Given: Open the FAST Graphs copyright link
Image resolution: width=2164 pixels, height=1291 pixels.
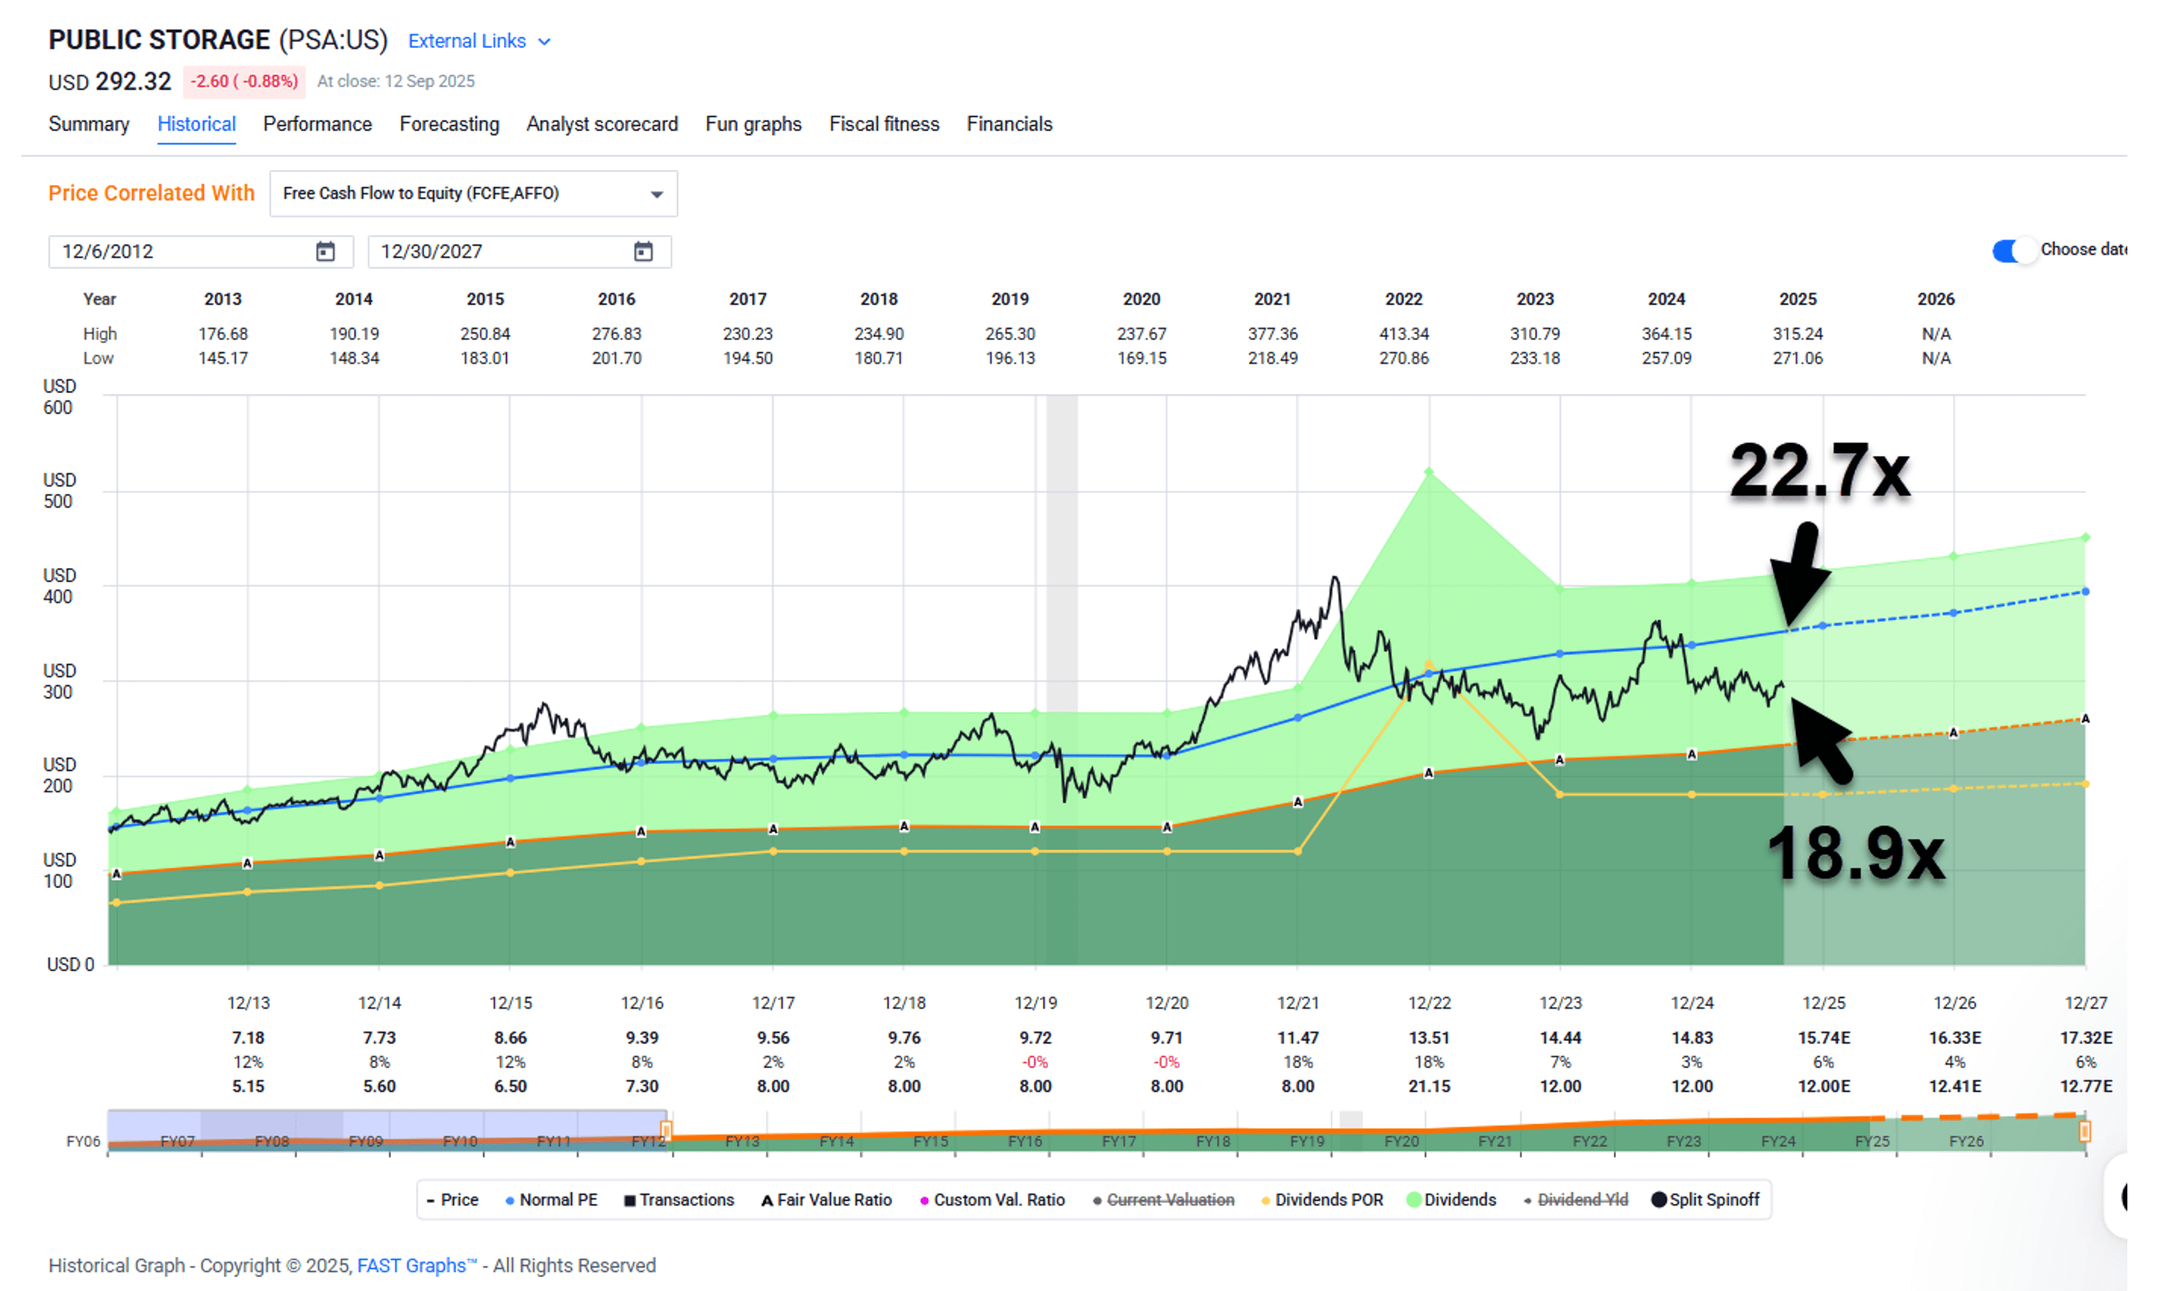Looking at the screenshot, I should (417, 1266).
